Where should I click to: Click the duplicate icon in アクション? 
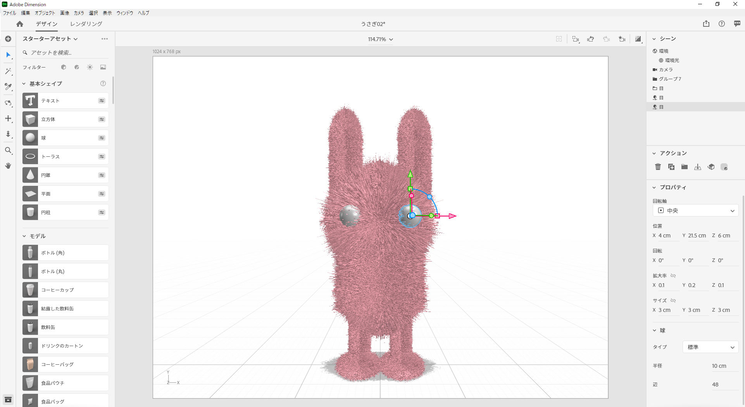[x=671, y=167]
